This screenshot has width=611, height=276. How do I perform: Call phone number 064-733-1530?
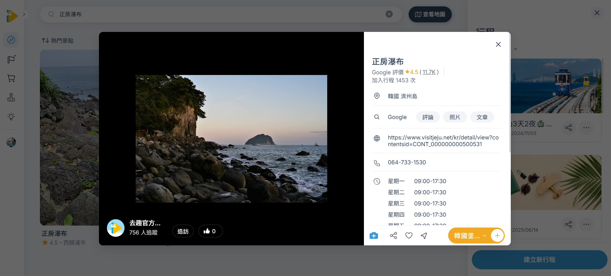pyautogui.click(x=407, y=162)
